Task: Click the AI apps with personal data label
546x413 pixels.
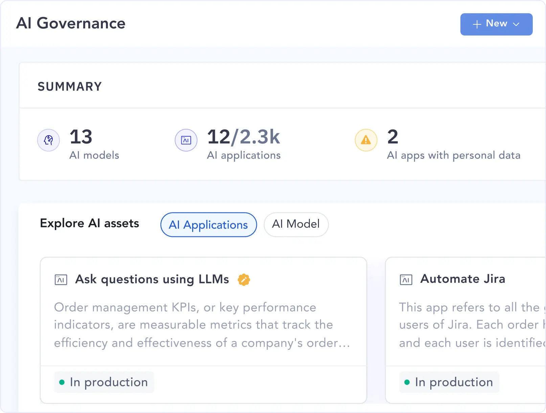Action: pos(453,155)
